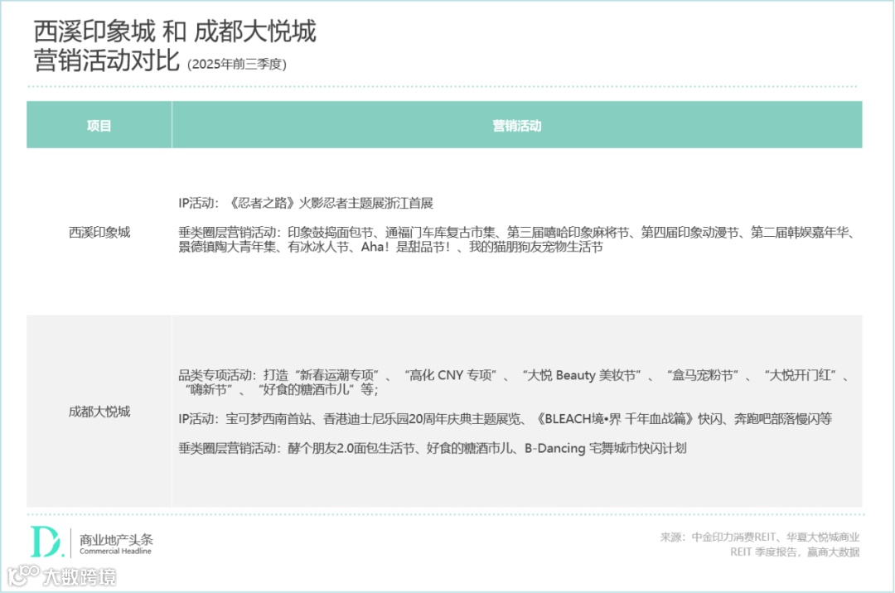Click the (2025年前三季度) note
Viewport: 895px width, 593px height.
click(x=237, y=64)
